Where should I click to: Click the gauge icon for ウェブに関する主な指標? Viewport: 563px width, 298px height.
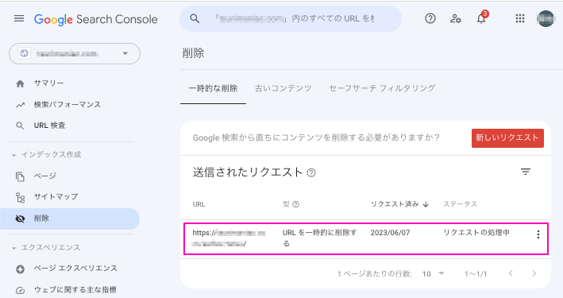(20, 291)
